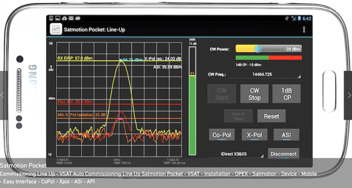
Task: Click the SNR: 11 dB label
Action: (x=192, y=42)
